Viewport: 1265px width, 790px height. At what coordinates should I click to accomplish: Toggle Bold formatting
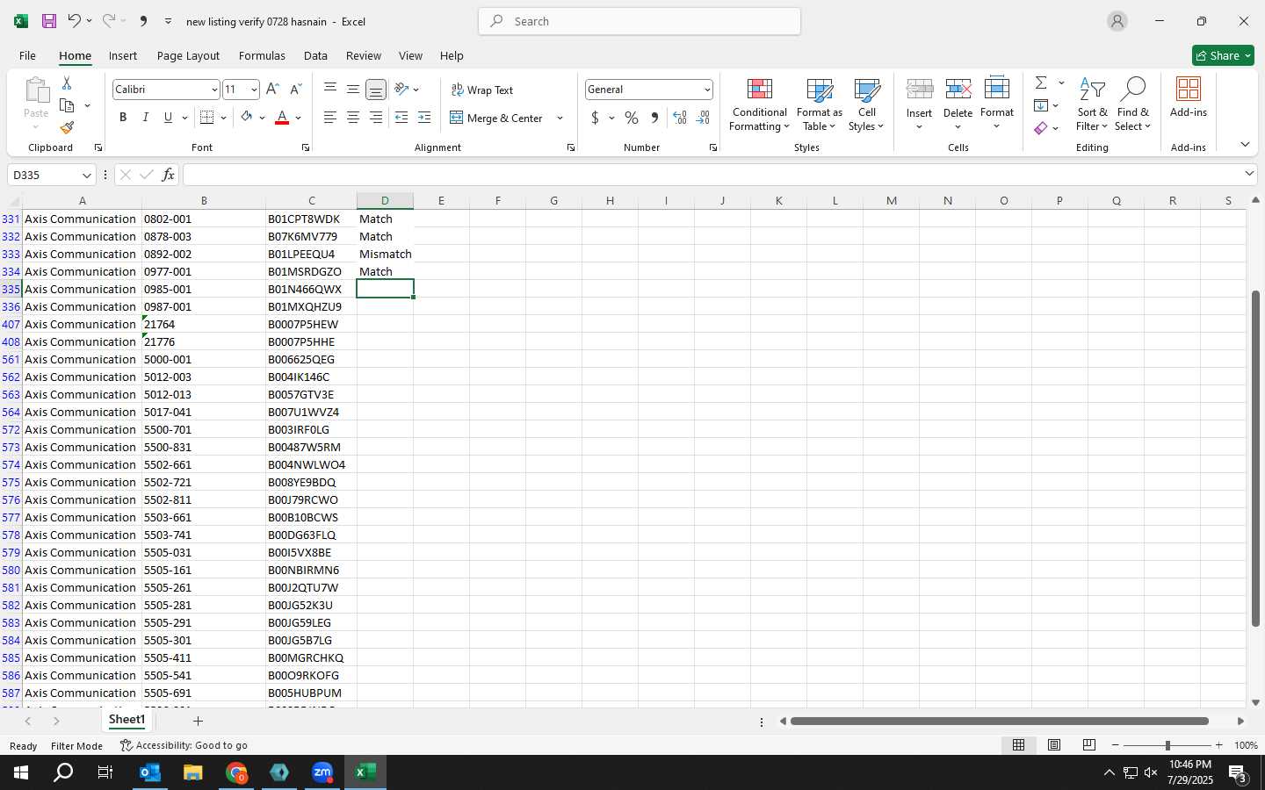pos(123,118)
